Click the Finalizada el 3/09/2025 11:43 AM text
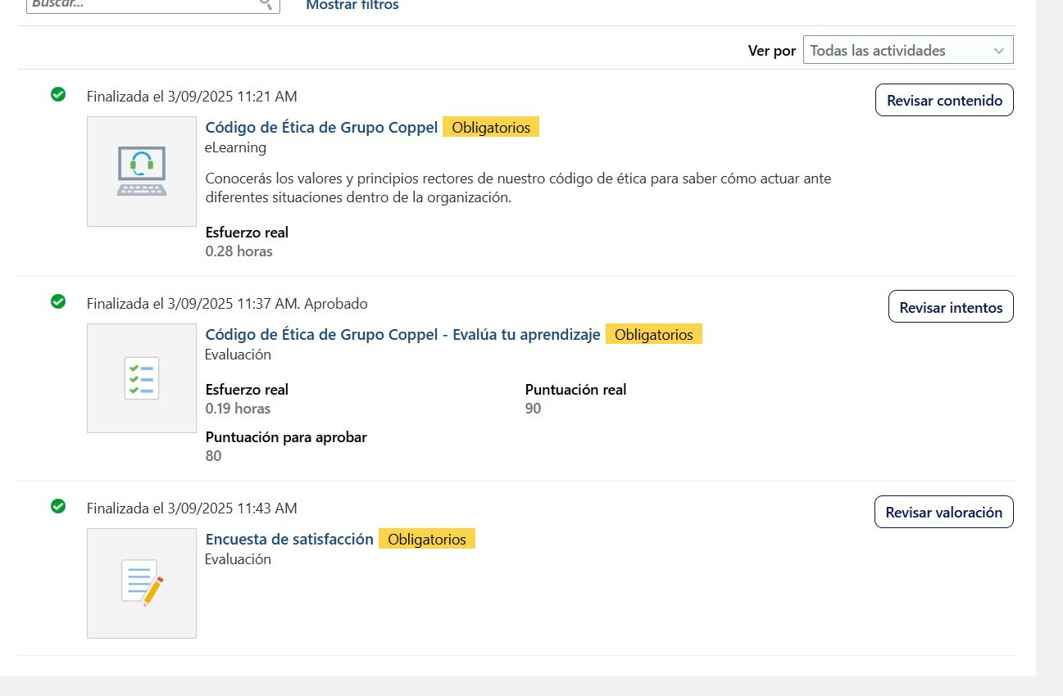 192,508
